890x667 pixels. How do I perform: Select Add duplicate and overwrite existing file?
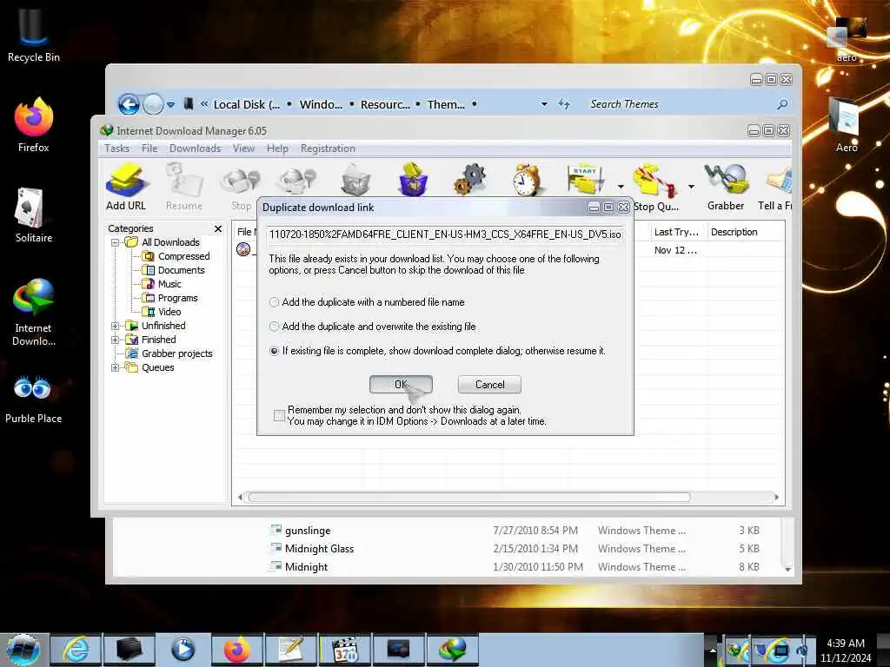click(x=274, y=327)
